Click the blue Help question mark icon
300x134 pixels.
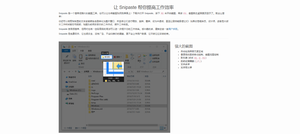pos(165,51)
